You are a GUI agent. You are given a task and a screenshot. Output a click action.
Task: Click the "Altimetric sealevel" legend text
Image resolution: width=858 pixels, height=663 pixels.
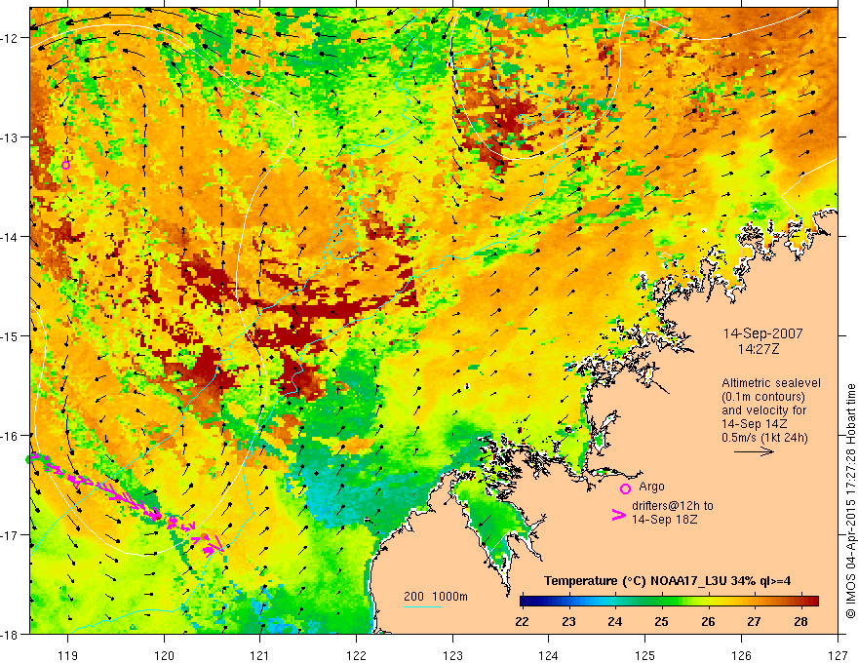771,383
